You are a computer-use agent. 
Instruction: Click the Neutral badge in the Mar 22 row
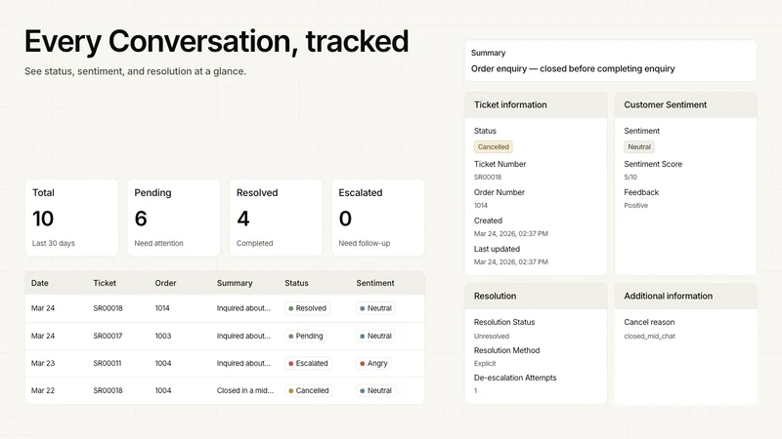(x=375, y=391)
